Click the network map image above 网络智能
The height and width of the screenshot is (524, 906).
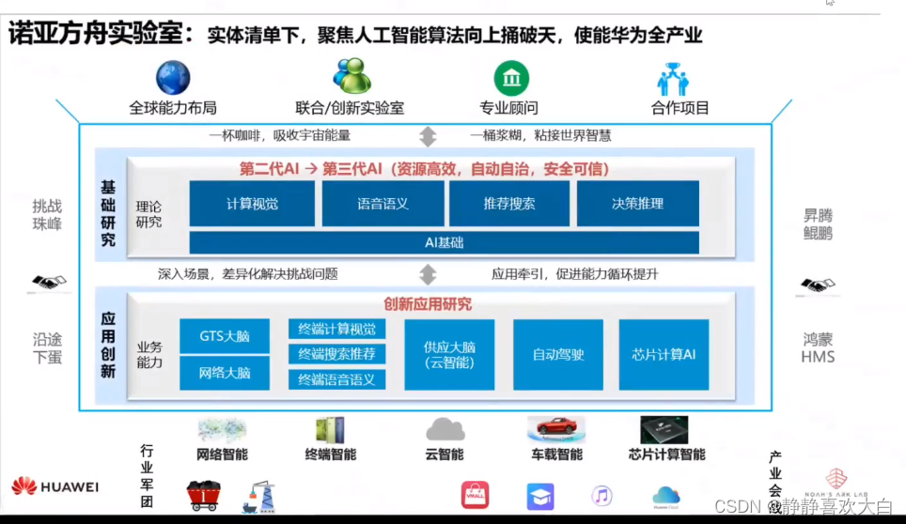[222, 430]
